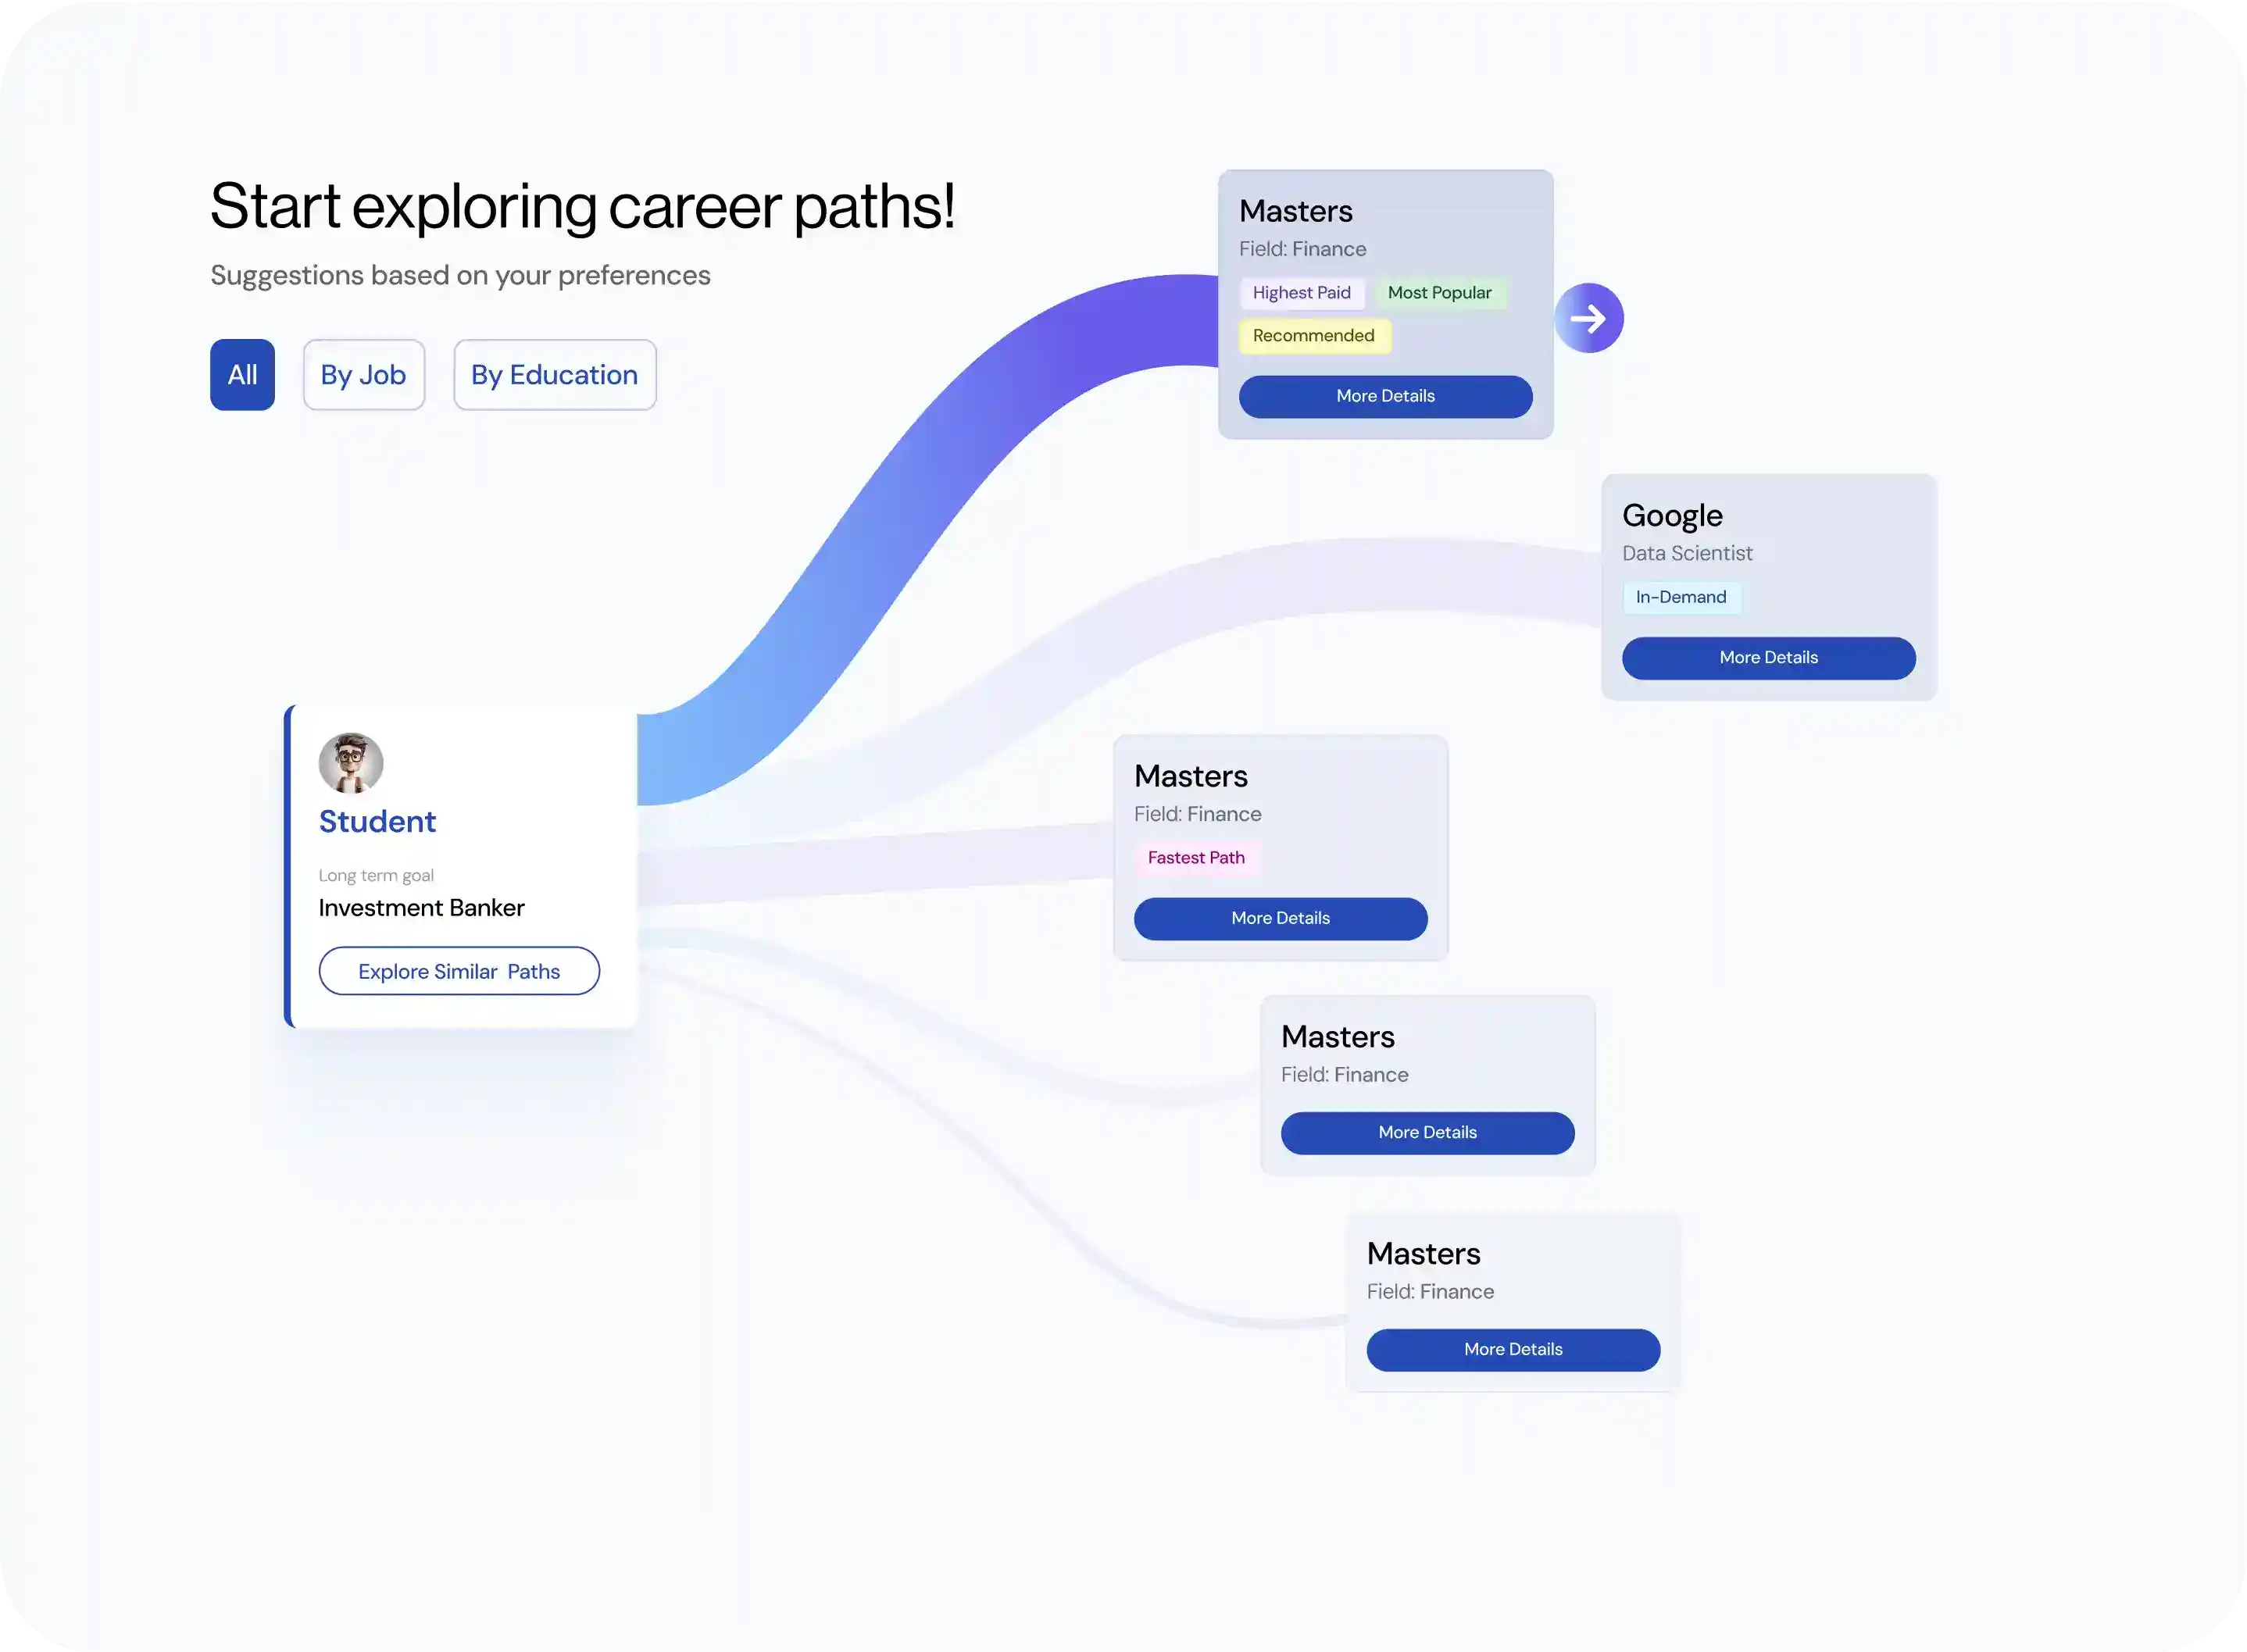The height and width of the screenshot is (1652, 2247).
Task: Expand the bottom Masters Finance card
Action: coord(1511,1349)
